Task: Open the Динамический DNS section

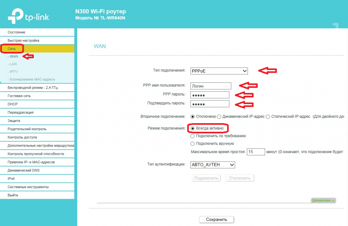Action: (37, 170)
